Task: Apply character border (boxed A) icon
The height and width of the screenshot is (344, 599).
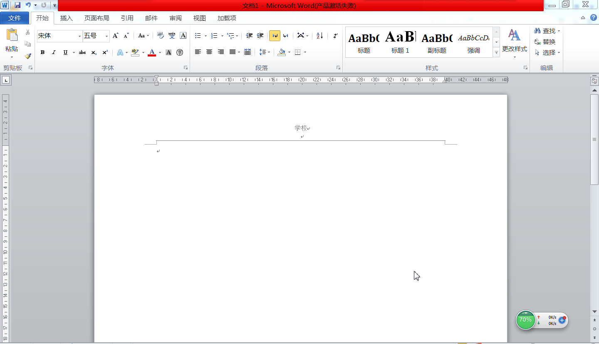Action: click(183, 36)
